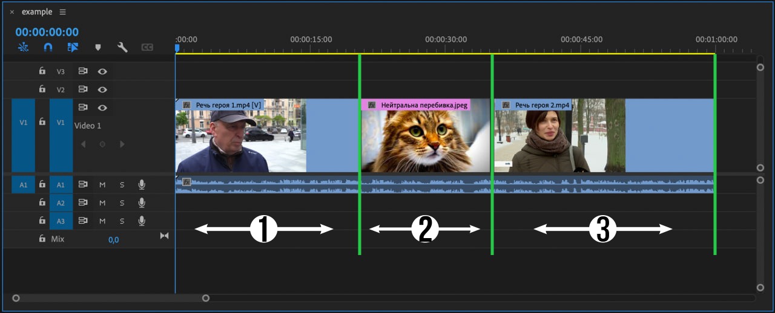Image resolution: width=775 pixels, height=313 pixels.
Task: Solo track A1
Action: pyautogui.click(x=122, y=184)
